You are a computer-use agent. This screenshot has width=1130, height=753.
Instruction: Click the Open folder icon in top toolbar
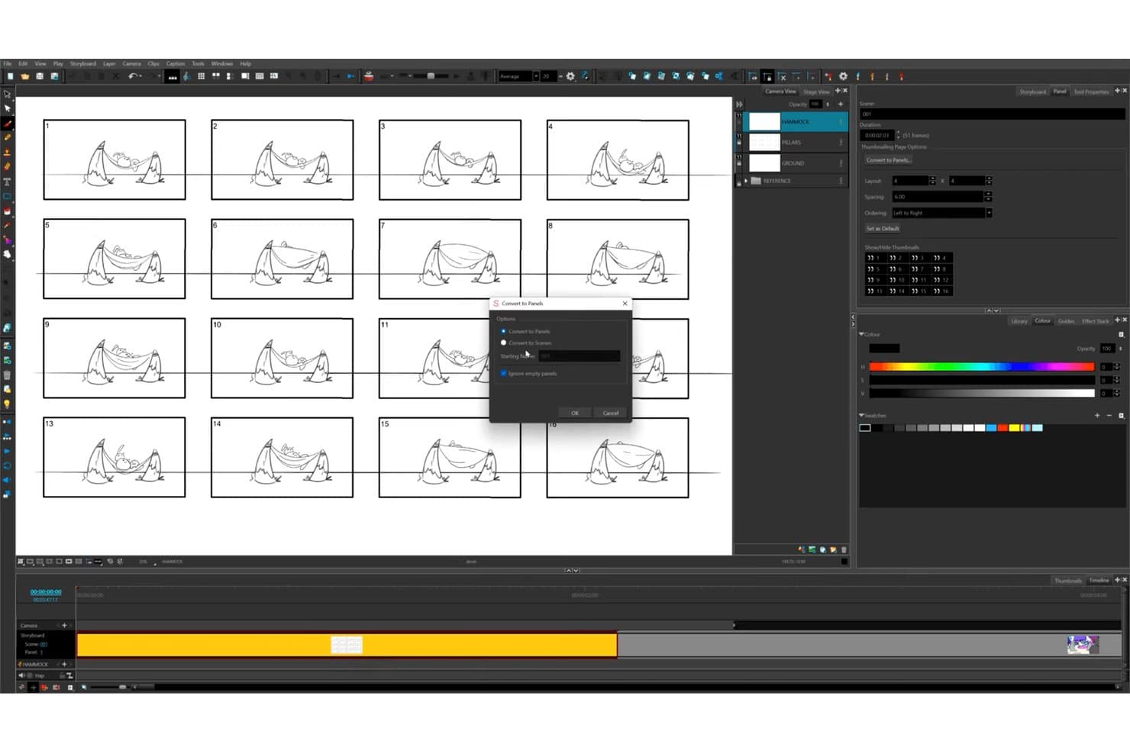click(25, 76)
